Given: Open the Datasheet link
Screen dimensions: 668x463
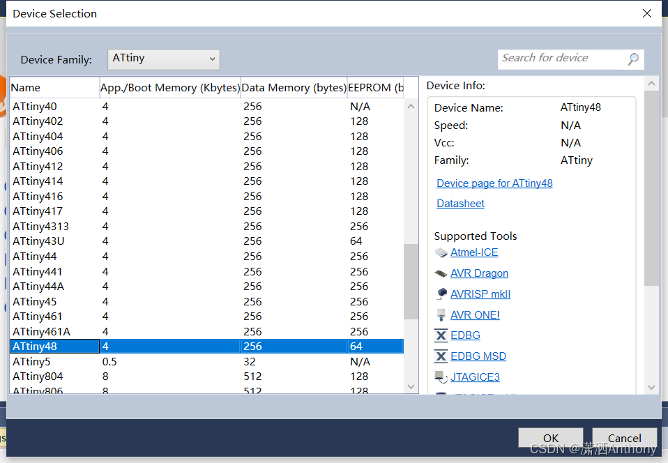Looking at the screenshot, I should tap(460, 204).
